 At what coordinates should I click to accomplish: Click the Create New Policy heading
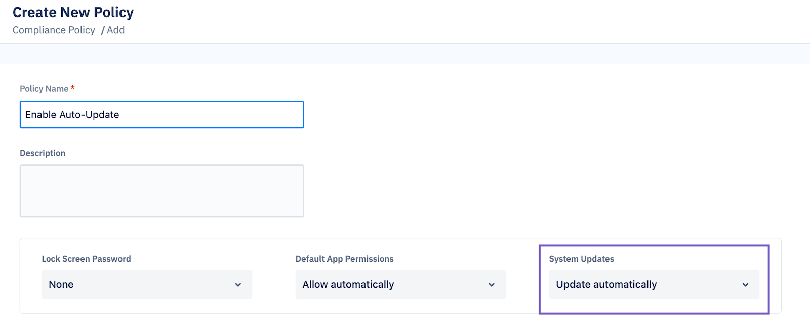73,12
